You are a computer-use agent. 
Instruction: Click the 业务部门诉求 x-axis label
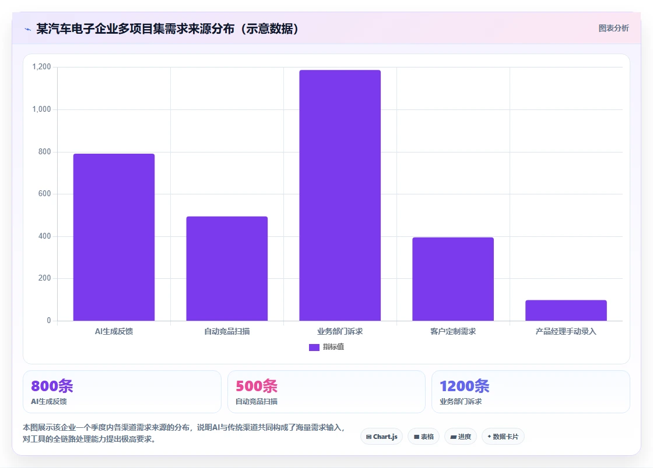340,331
